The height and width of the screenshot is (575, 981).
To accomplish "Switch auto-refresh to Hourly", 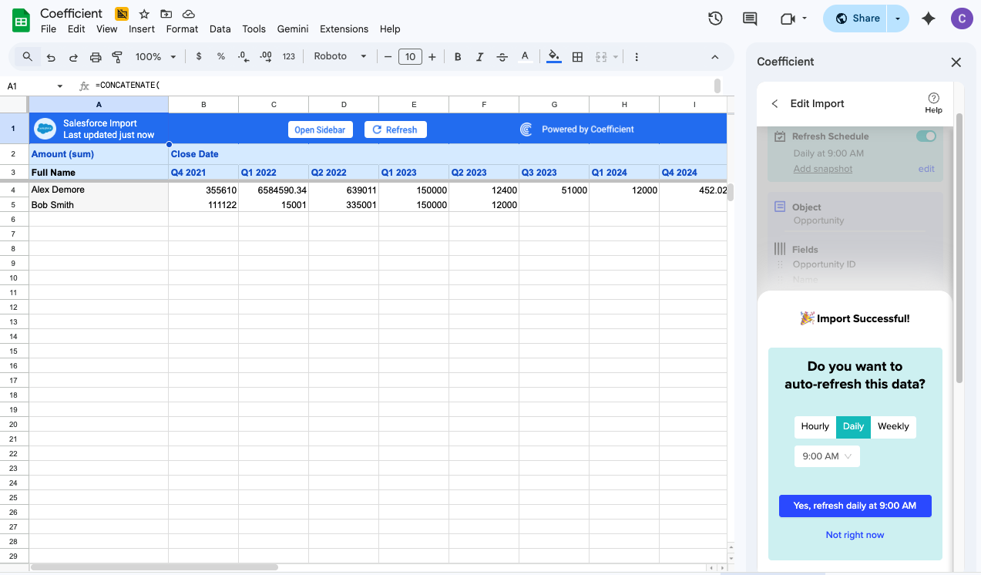I will 815,426.
